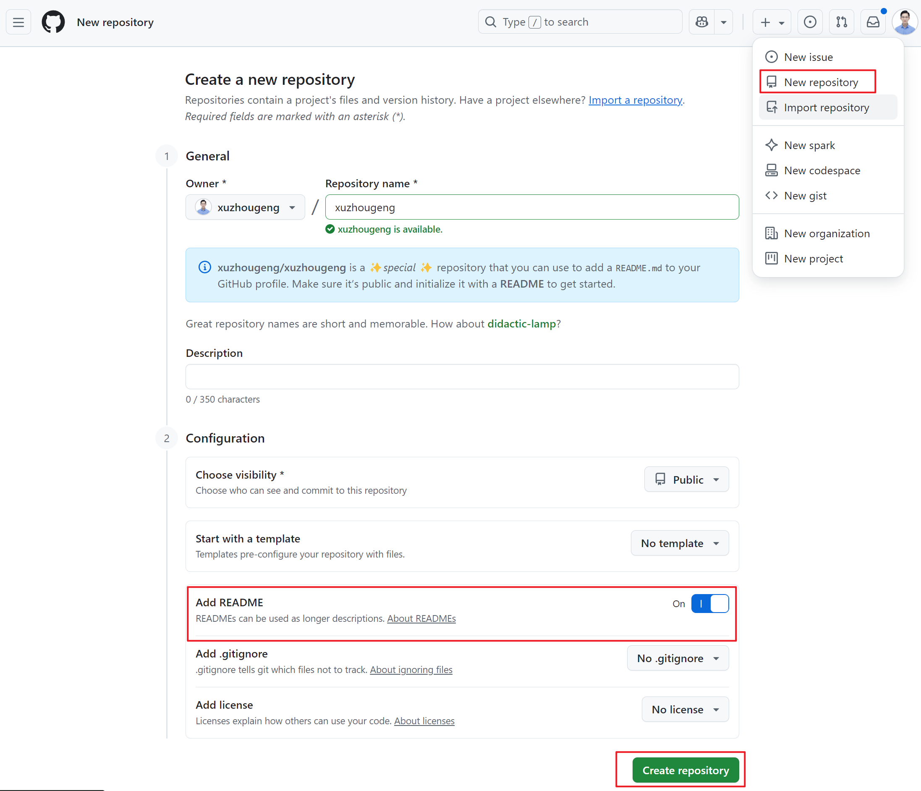Follow the Import a repository link
This screenshot has height=791, width=921.
(x=635, y=100)
